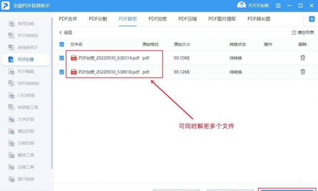Click the username 天天不加班
Viewport: 318px width, 191px height.
pyautogui.click(x=258, y=5)
